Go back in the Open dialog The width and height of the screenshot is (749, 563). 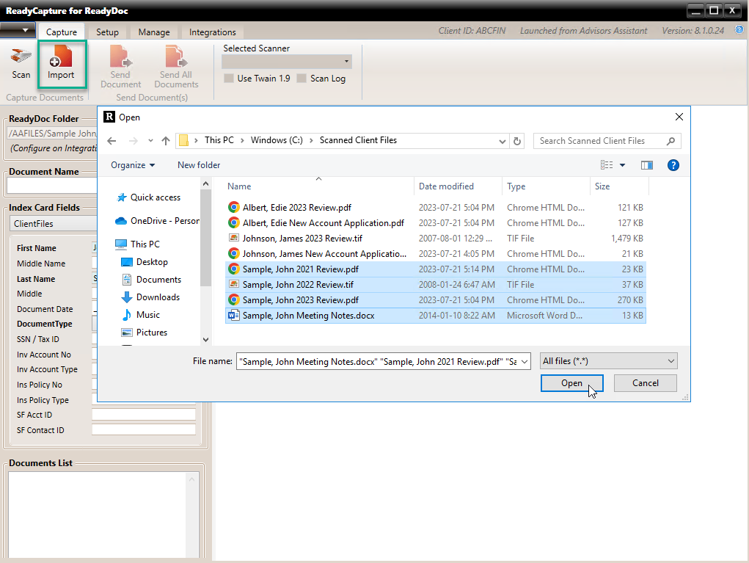pos(112,140)
